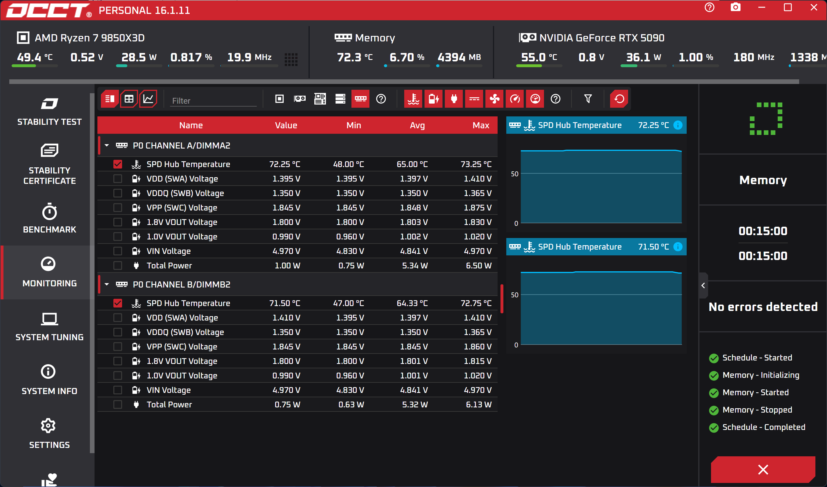Sort the table by the Value column

286,125
